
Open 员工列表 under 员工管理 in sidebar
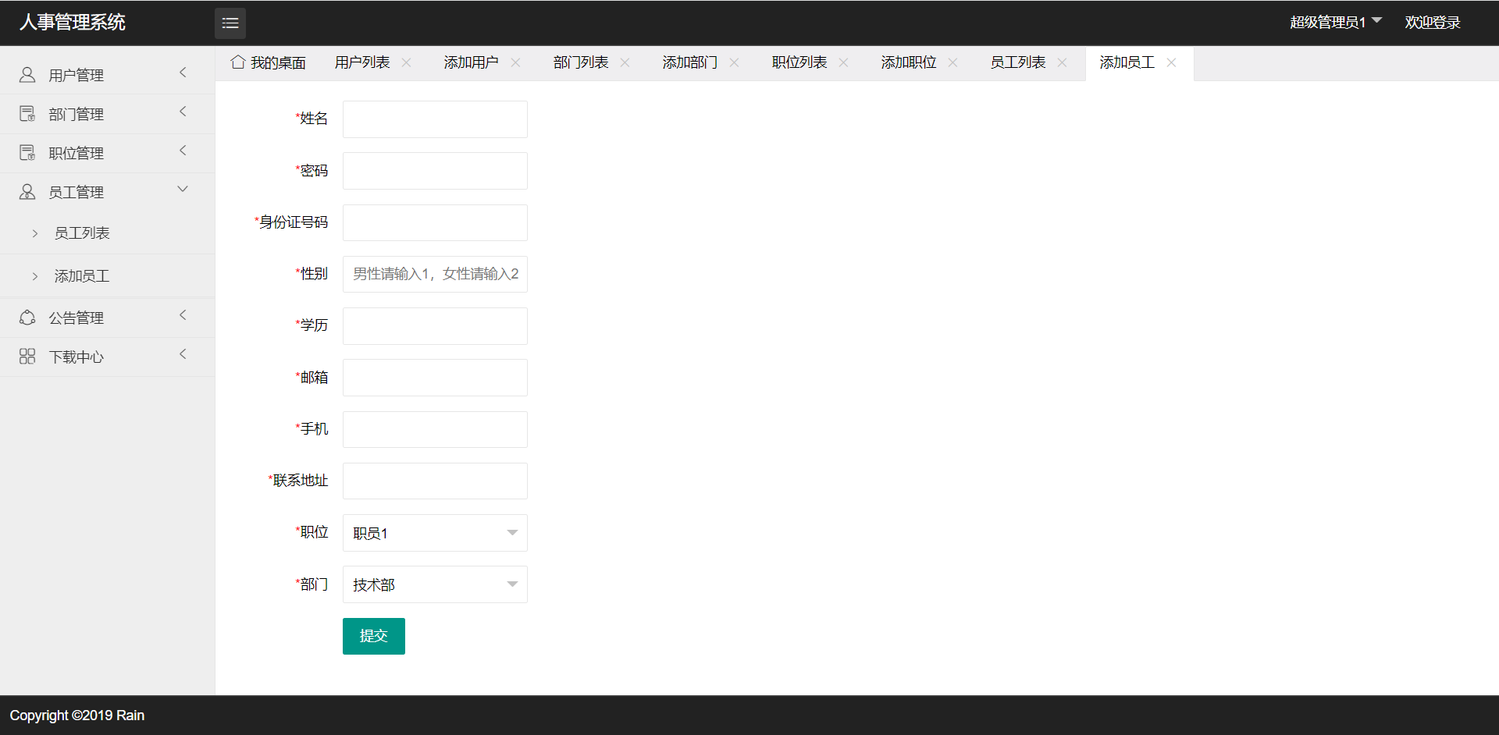point(82,233)
